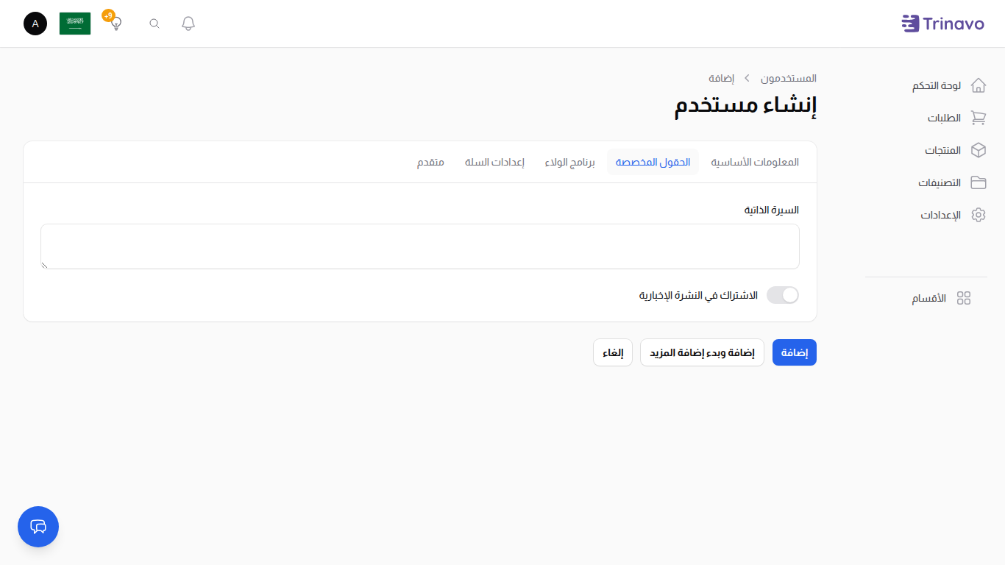Image resolution: width=1005 pixels, height=565 pixels.
Task: Click the إلغاء button
Action: pyautogui.click(x=612, y=352)
